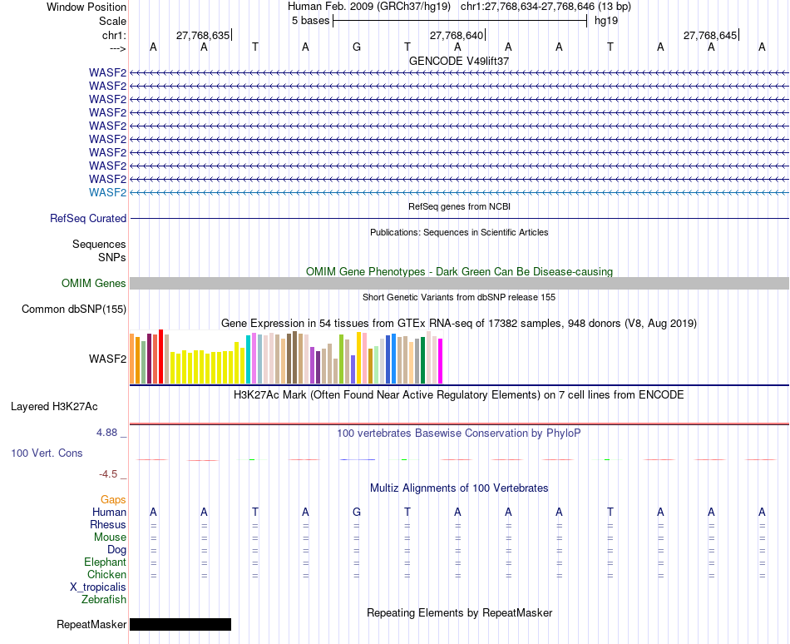Click the OMIM Gene Phenotypes green title

tap(459, 271)
